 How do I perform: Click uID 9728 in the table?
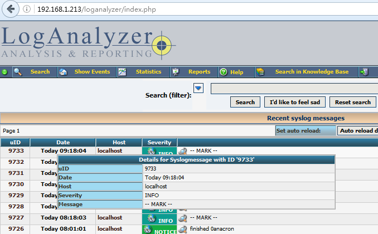point(16,207)
